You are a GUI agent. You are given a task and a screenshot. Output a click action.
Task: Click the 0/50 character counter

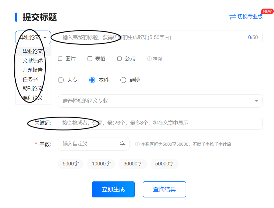click(x=253, y=37)
